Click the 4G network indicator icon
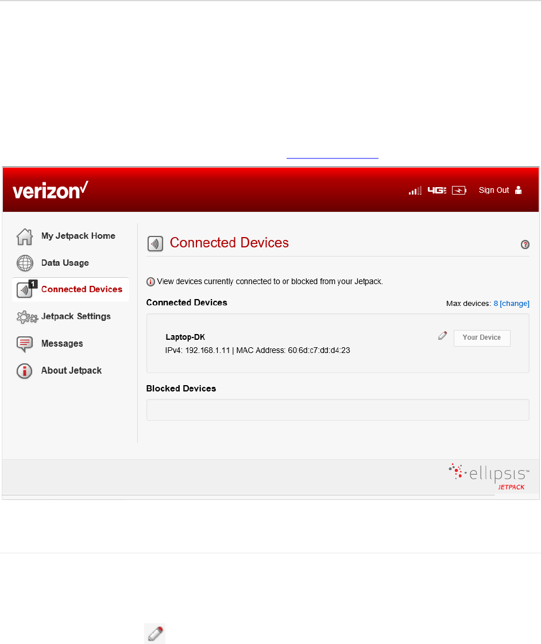541x644 pixels. 436,190
